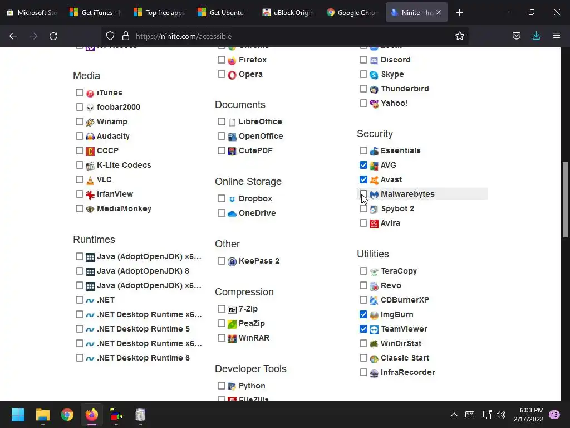Image resolution: width=570 pixels, height=428 pixels.
Task: Click the Dropbox icon
Action: 232,199
